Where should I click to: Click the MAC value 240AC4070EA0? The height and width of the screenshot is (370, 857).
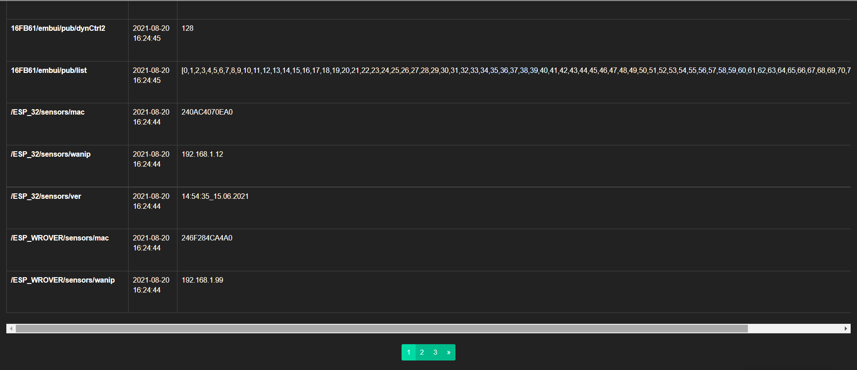point(207,112)
